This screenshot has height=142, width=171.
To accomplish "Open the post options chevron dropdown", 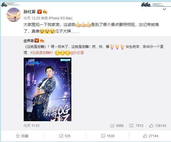I will point(164,9).
